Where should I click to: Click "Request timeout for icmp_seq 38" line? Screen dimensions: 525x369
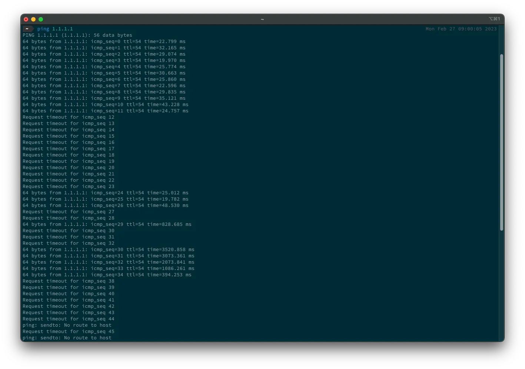[x=68, y=281]
